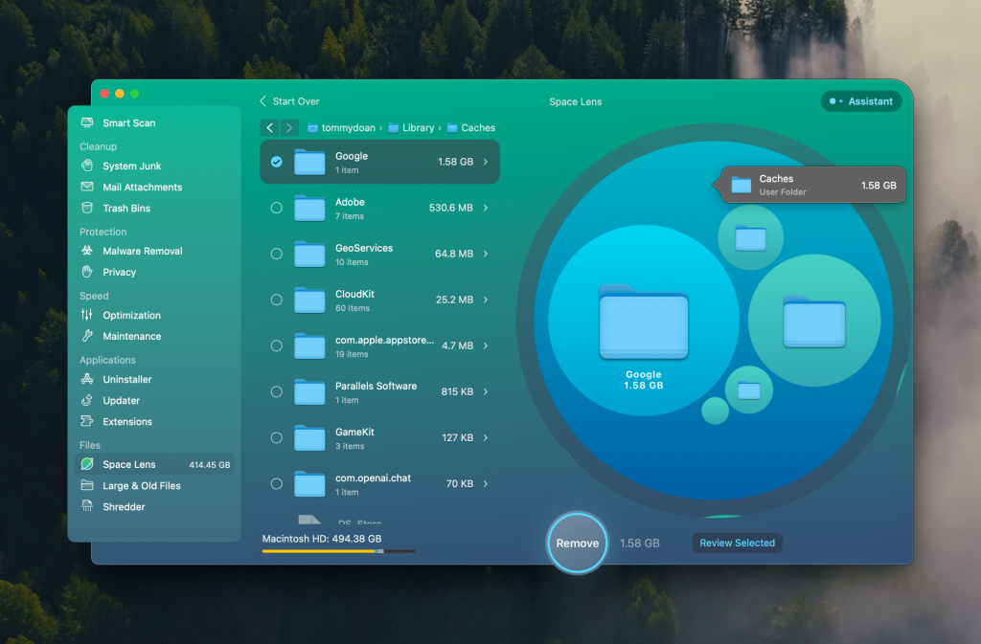This screenshot has width=981, height=644.
Task: Select the Adobe folder checkbox
Action: (277, 208)
